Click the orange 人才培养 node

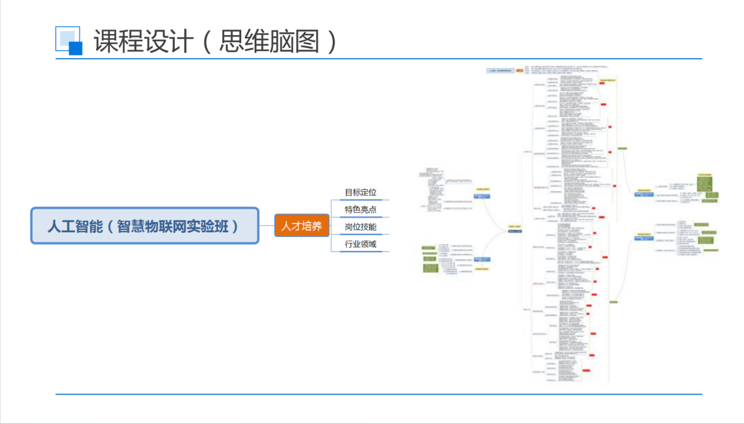pos(302,226)
